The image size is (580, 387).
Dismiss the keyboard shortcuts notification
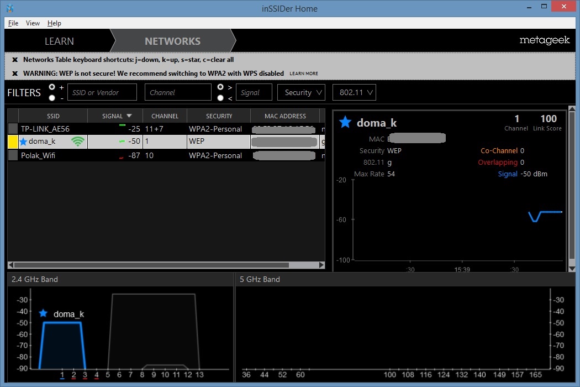click(x=15, y=60)
